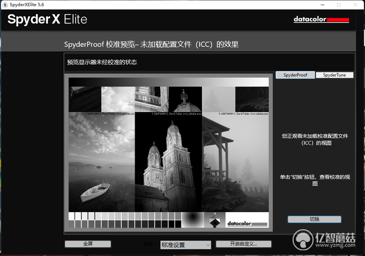Click the radial gradient dark circle patch
This screenshot has width=365, height=256.
click(193, 220)
